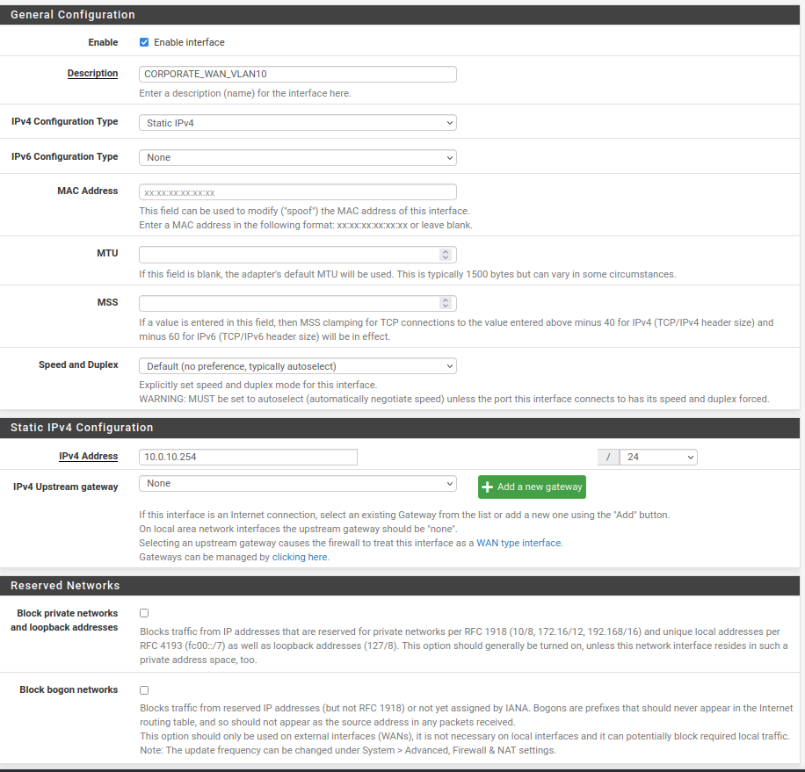Click the underlined IPv4 Address label
This screenshot has width=805, height=772.
[88, 456]
